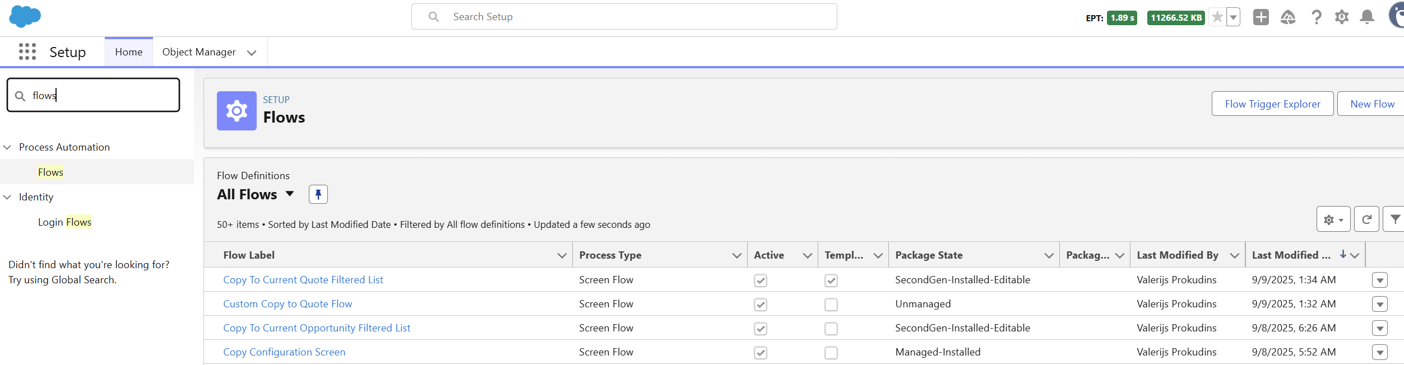Open the All Flows list view dropdown
This screenshot has width=1404, height=365.
290,194
